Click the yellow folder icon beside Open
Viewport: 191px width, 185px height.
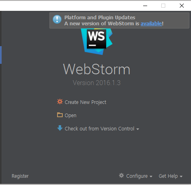(60, 115)
